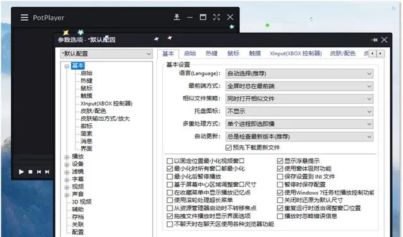
Task: Switch to the 启始 tab
Action: [190, 53]
